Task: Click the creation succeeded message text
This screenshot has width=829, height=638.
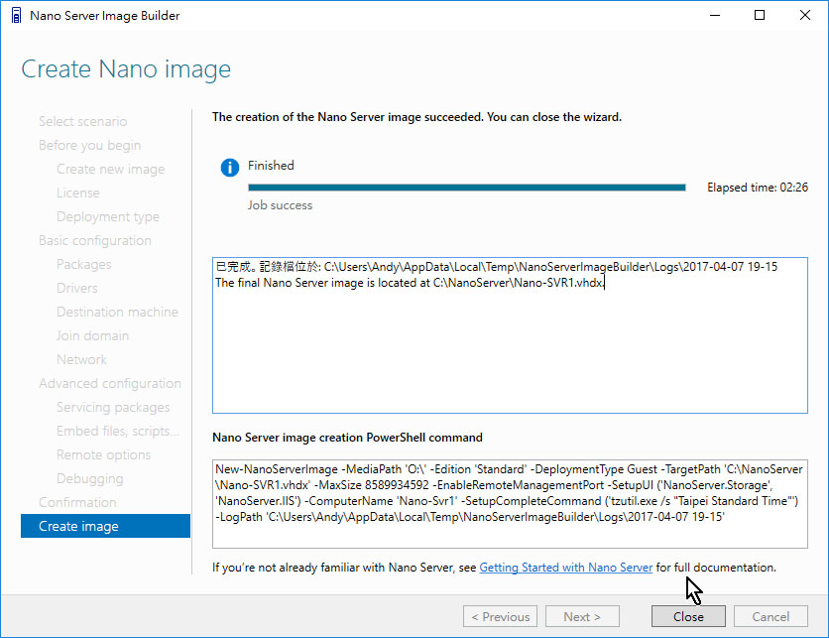Action: 416,117
